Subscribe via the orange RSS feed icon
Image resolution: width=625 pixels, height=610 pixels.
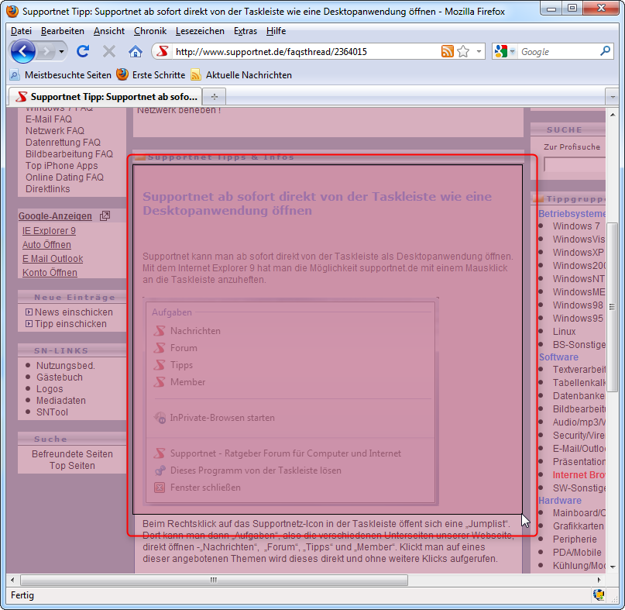tap(447, 51)
